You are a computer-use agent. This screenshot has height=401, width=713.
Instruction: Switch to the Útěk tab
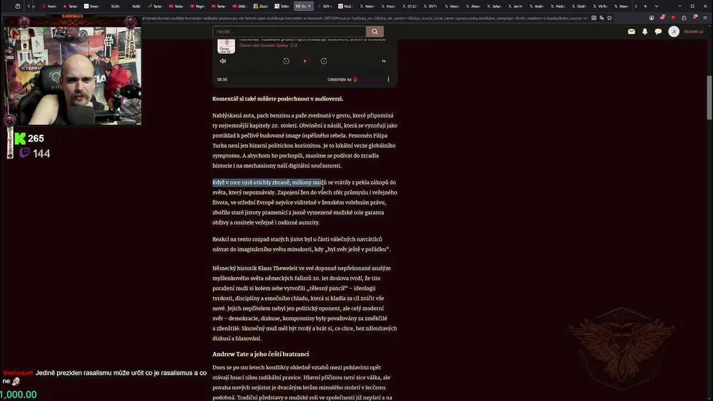point(240,6)
